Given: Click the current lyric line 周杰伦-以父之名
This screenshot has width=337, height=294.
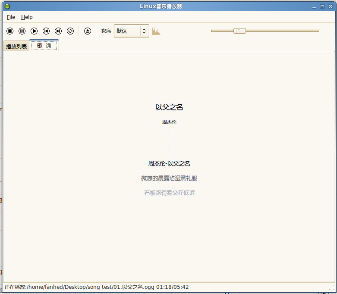Looking at the screenshot, I should point(169,163).
